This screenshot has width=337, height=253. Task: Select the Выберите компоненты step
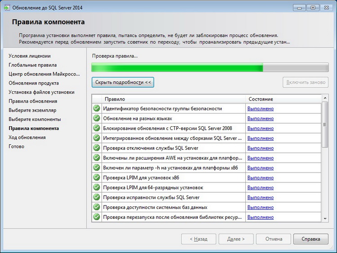point(35,119)
